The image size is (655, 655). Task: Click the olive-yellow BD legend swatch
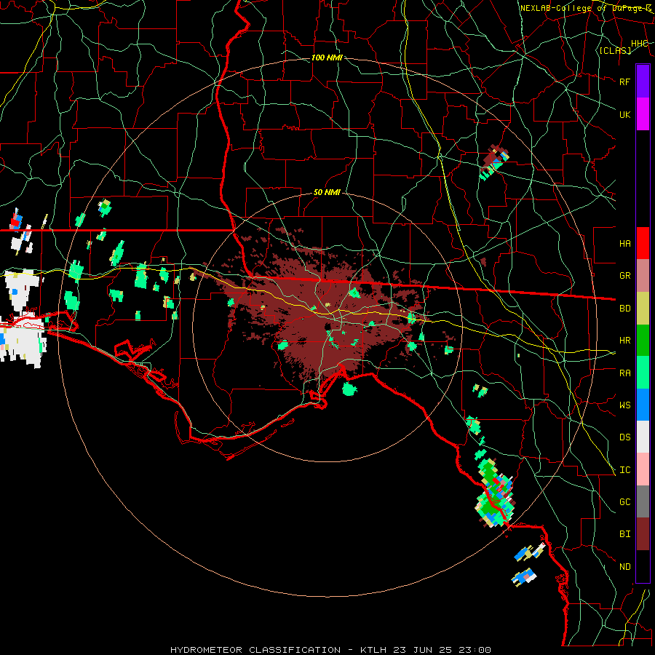643,309
